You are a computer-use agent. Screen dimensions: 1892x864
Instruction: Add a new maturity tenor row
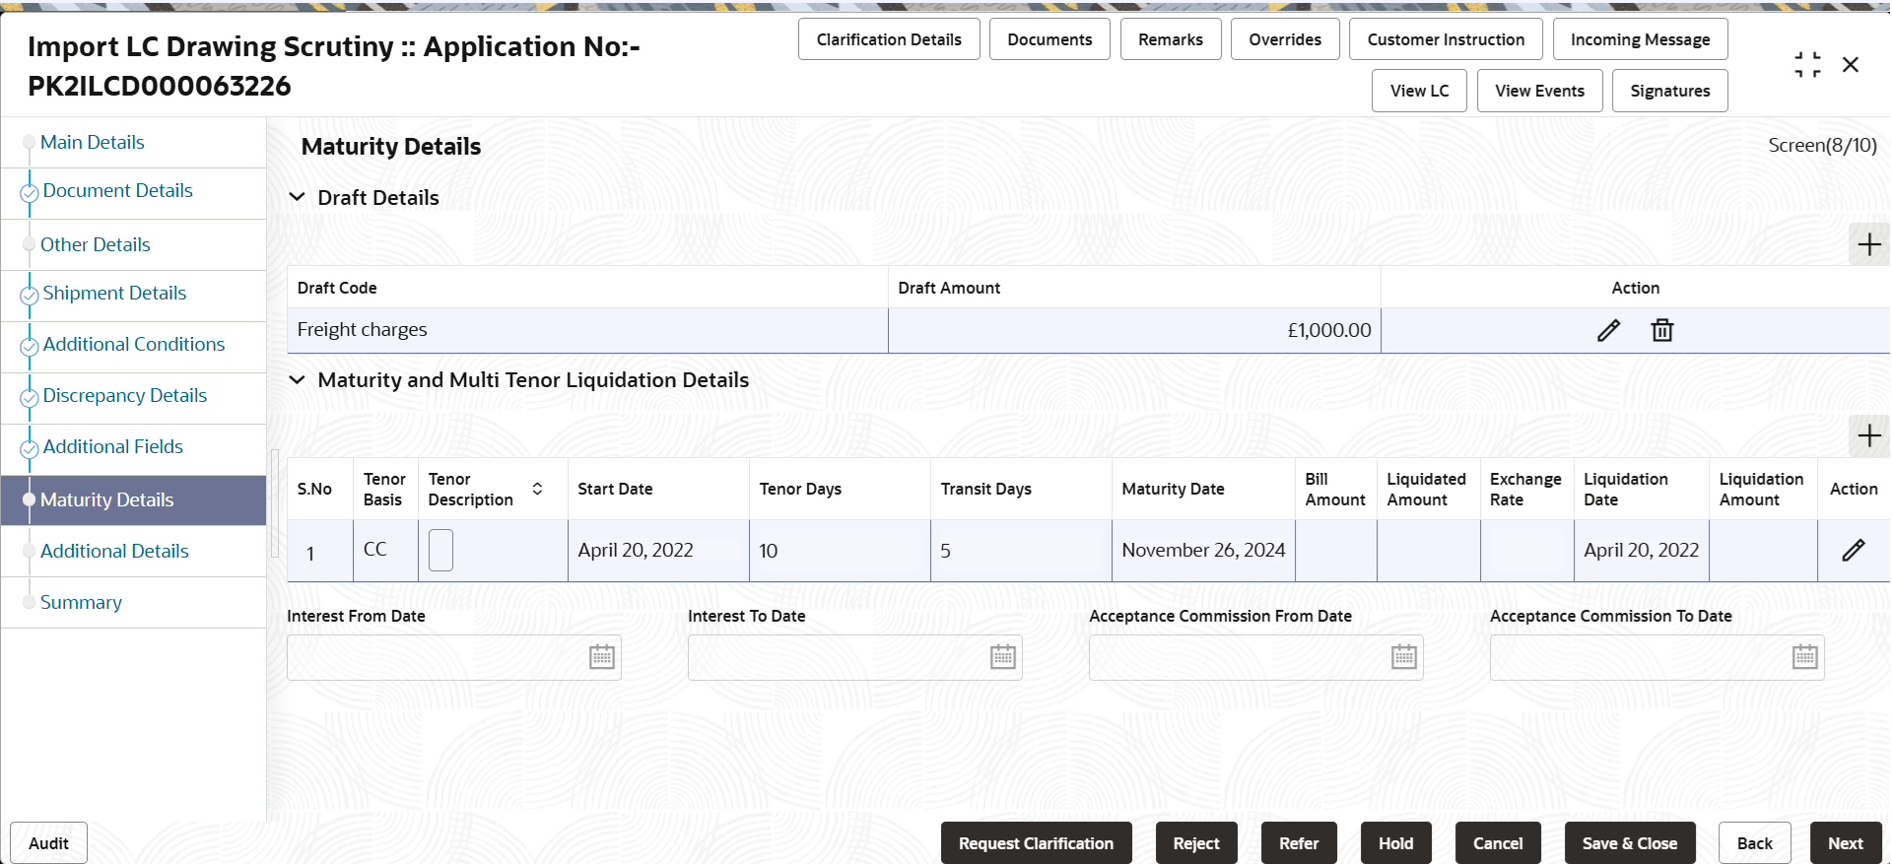(1869, 435)
